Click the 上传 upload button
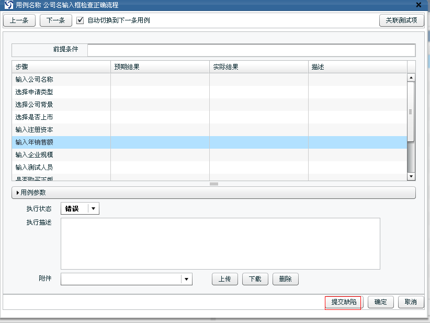The height and width of the screenshot is (323, 430). pos(225,279)
